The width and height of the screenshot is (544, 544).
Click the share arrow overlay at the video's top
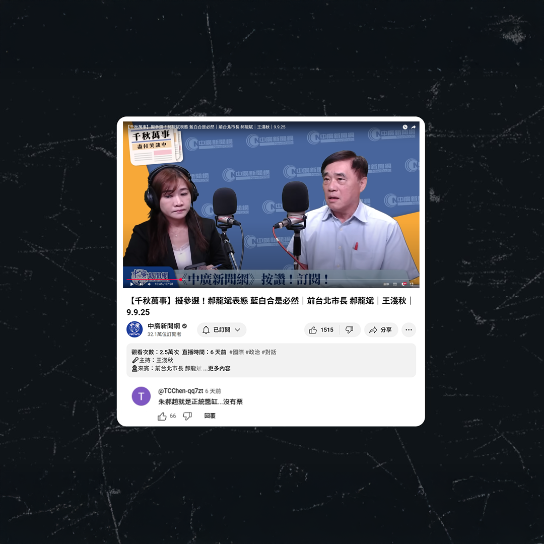tap(413, 127)
